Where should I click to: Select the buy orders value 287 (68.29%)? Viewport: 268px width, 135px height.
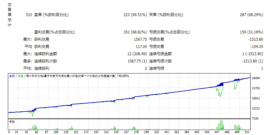click(x=251, y=15)
